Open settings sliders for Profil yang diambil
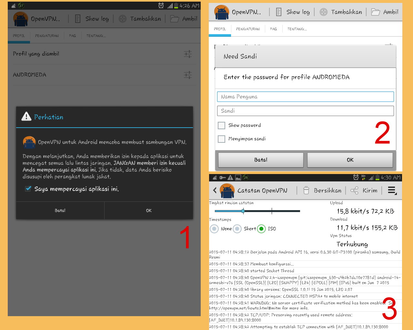Image resolution: width=413 pixels, height=330 pixels. click(188, 54)
